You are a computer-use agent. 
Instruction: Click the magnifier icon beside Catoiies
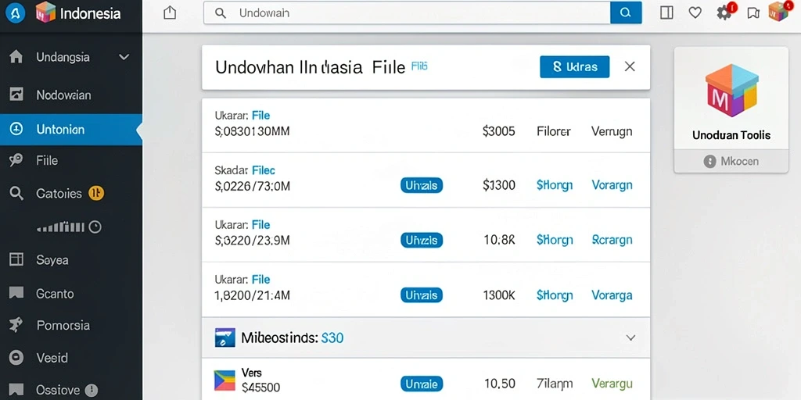tap(16, 194)
